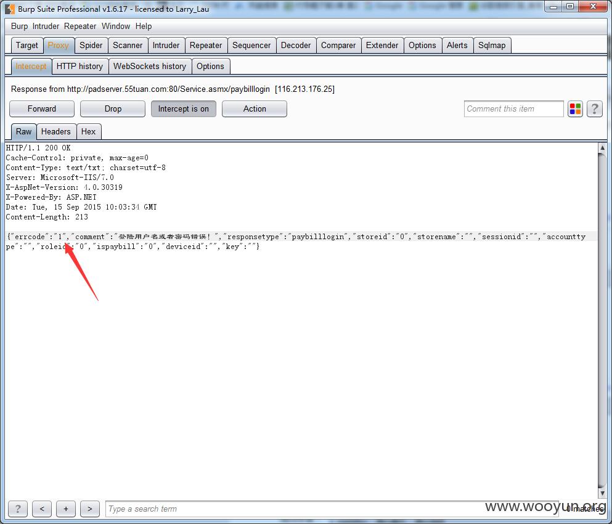
Task: Click the Comment this item field
Action: 513,109
